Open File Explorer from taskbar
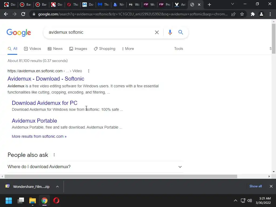The height and width of the screenshot is (207, 276). pyautogui.click(x=33, y=201)
